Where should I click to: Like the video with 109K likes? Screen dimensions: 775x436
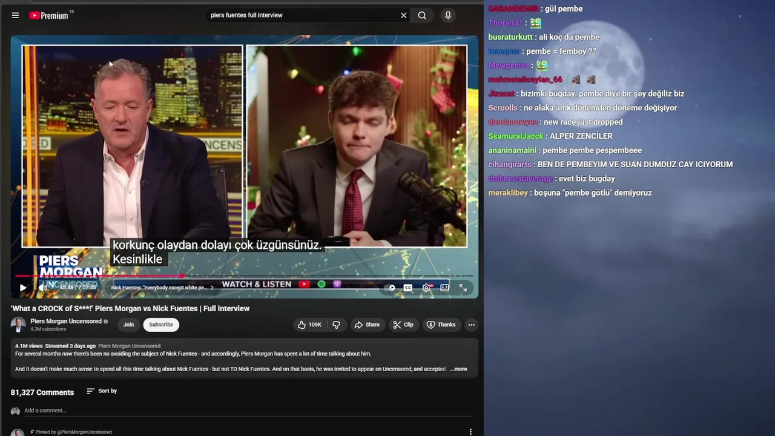click(x=309, y=325)
